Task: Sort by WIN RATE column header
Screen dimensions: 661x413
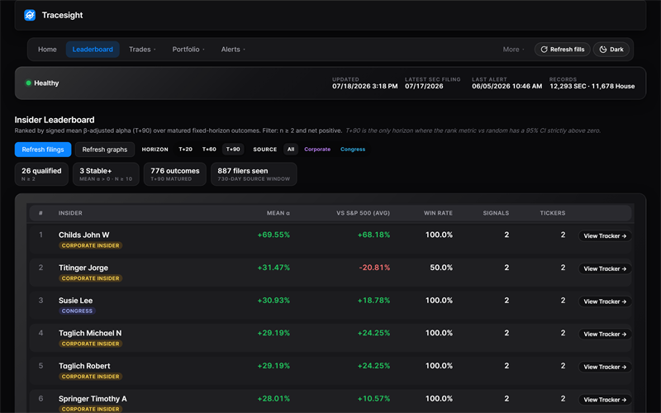Action: point(438,213)
